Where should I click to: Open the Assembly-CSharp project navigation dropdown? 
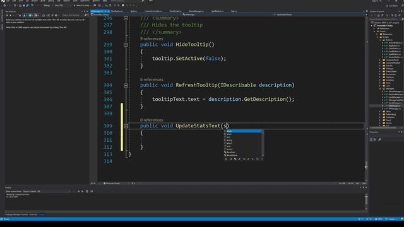136,15
